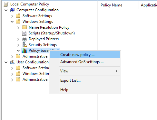Select the Name Resolution Policy label
157x120 pixels.
tap(49, 27)
